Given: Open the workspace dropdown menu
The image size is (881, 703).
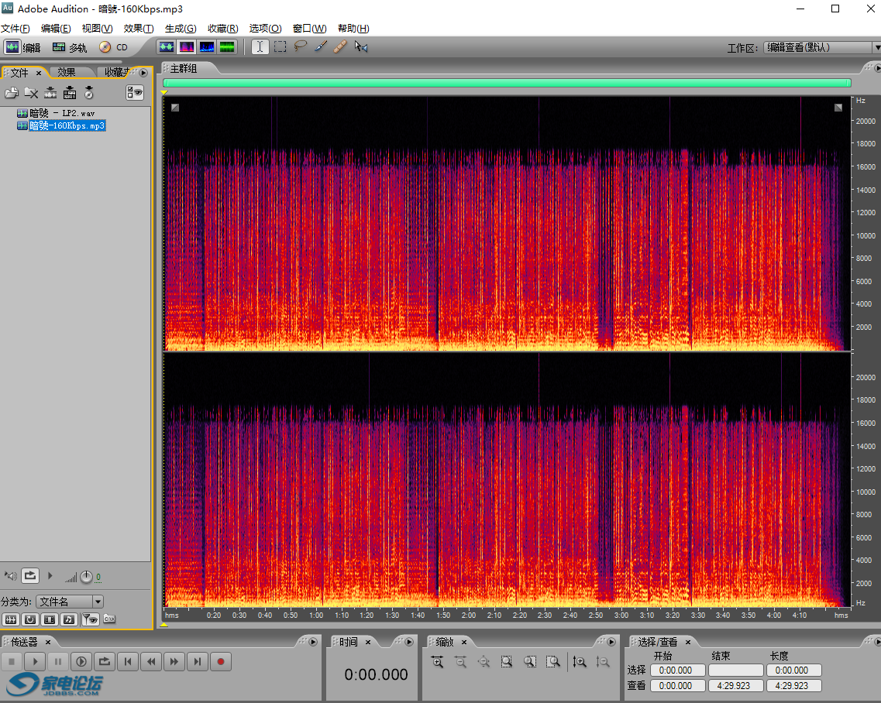Looking at the screenshot, I should tap(821, 47).
